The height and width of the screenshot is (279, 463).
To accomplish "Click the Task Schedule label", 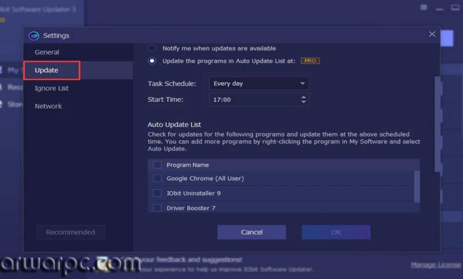I will [x=172, y=84].
